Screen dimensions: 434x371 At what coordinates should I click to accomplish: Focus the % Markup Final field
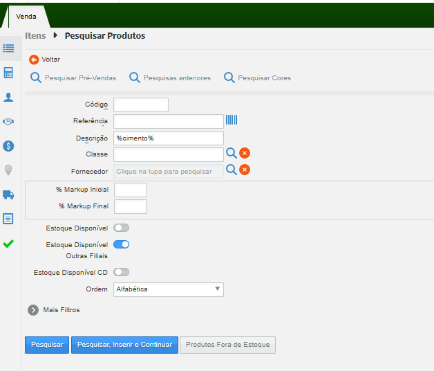131,206
